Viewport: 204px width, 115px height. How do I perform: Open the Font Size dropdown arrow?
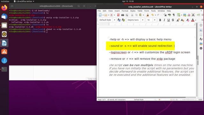(x=155, y=20)
